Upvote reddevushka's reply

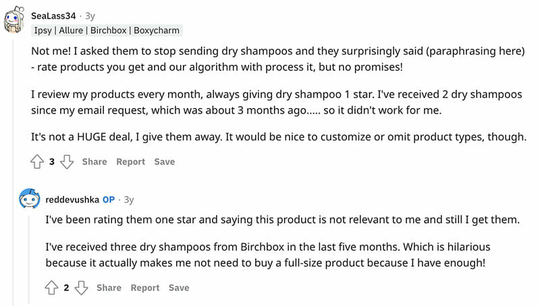51,288
